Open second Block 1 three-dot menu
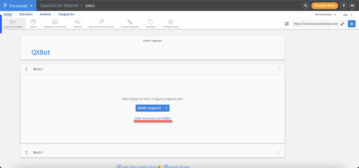The width and height of the screenshot is (359, 168). [278, 152]
